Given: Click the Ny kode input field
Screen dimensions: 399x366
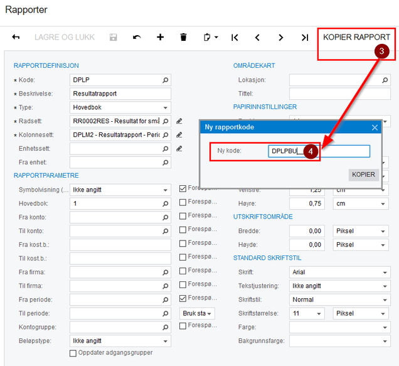Looking at the screenshot, I should click(319, 151).
